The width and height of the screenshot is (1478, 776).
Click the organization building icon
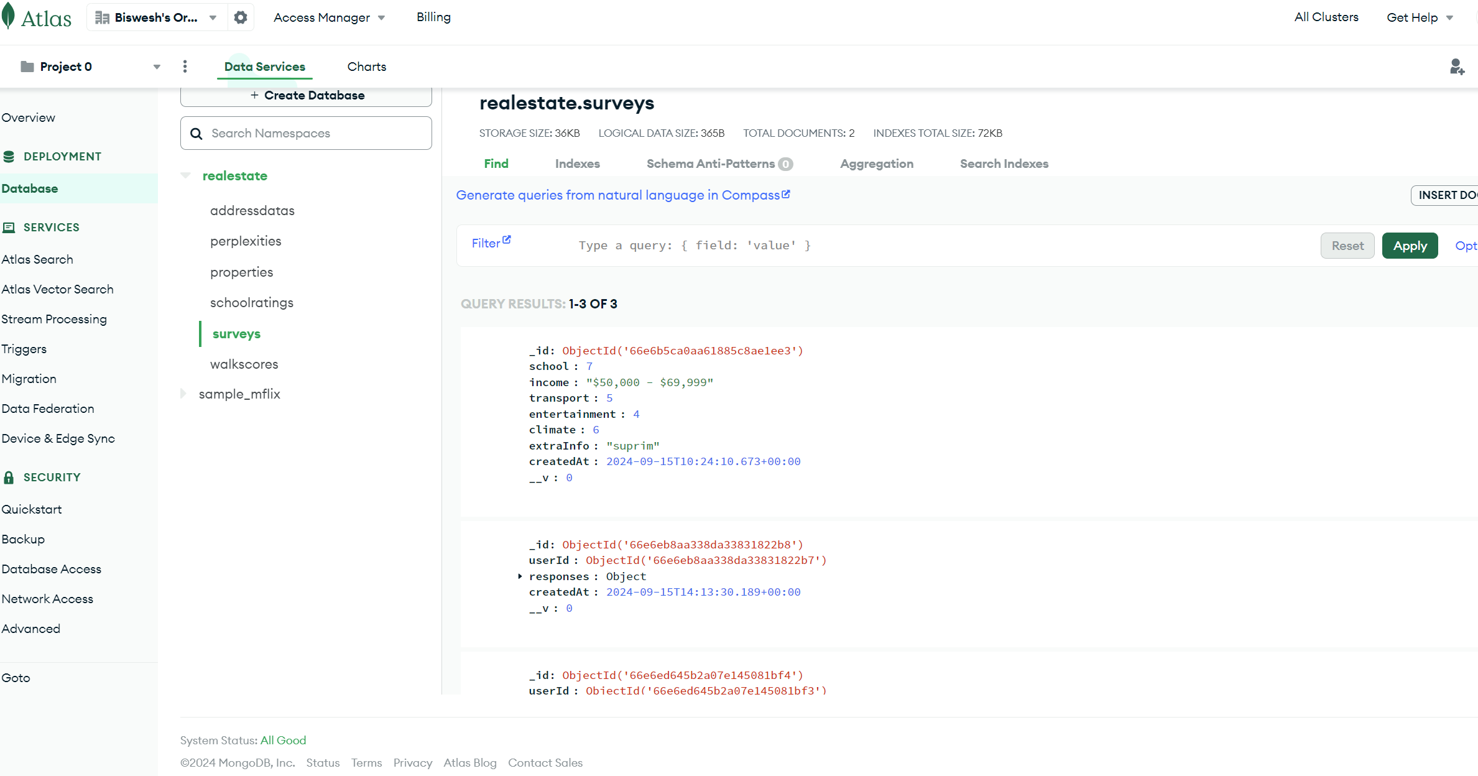click(102, 17)
